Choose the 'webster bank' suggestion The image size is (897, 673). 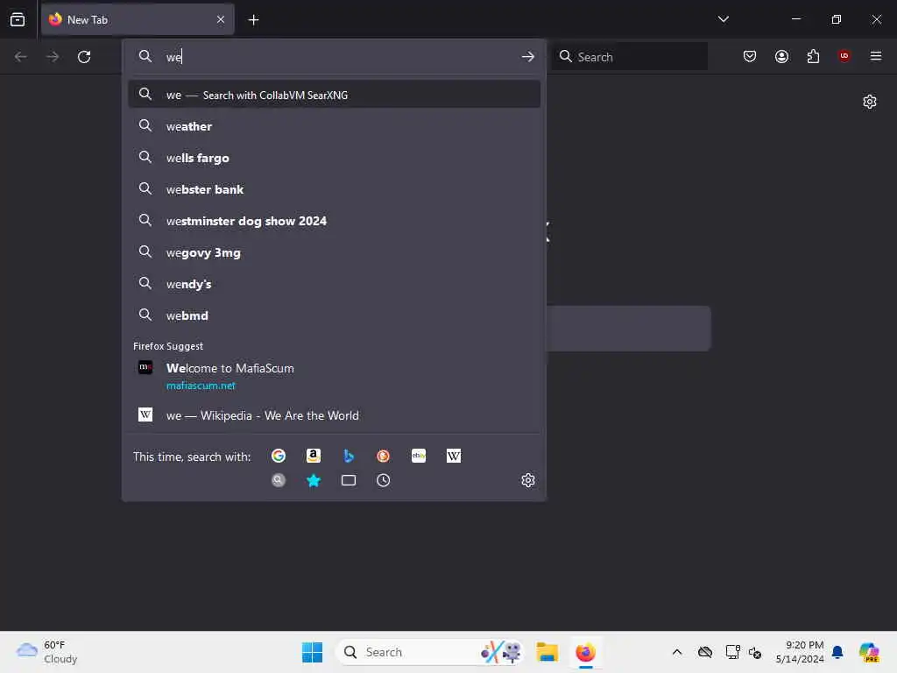click(x=334, y=189)
